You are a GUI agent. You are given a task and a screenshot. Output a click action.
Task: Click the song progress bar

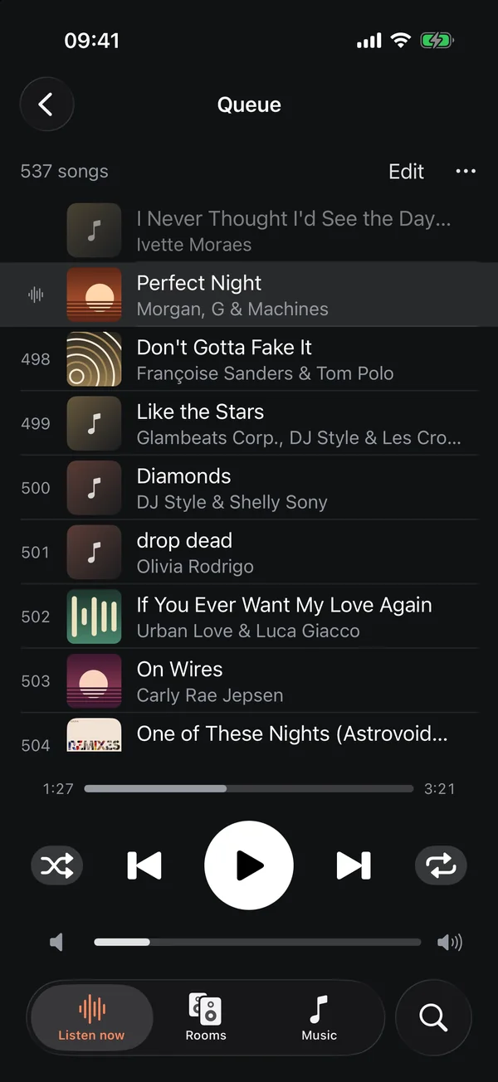(249, 788)
